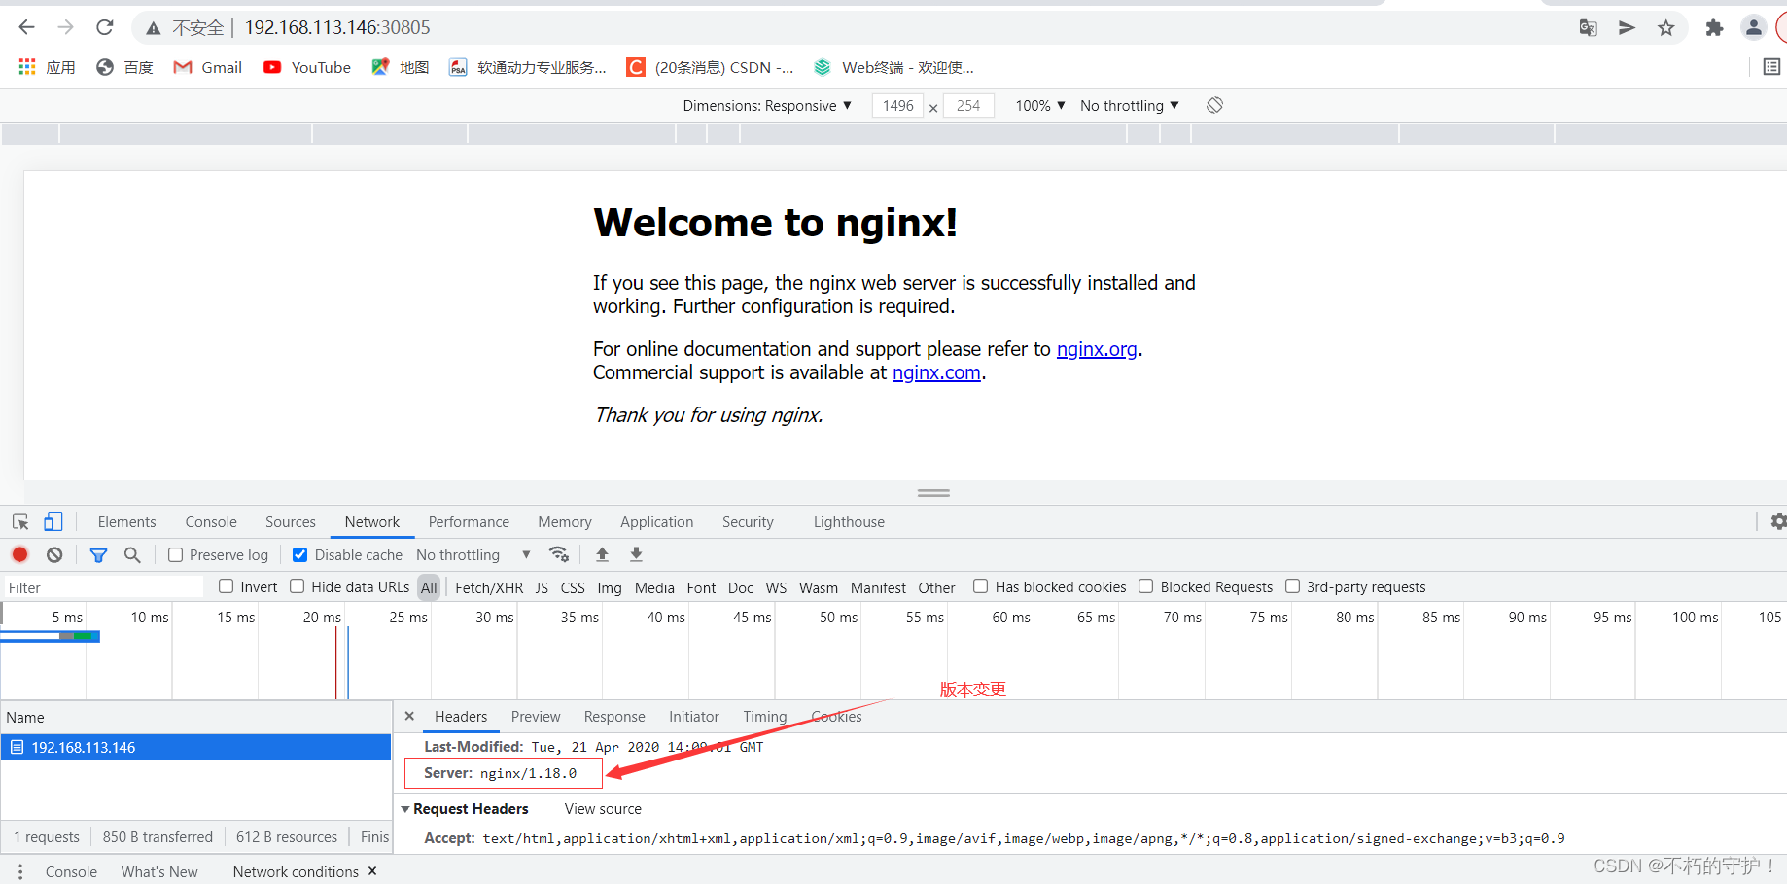The image size is (1787, 884).
Task: Stop recording network log
Action: coord(19,554)
